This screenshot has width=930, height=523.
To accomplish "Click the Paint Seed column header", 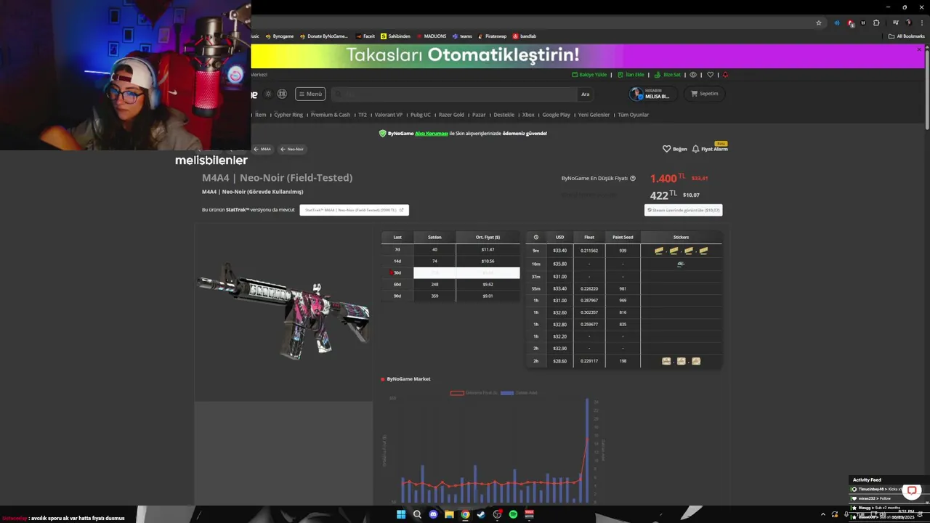I will 623,237.
